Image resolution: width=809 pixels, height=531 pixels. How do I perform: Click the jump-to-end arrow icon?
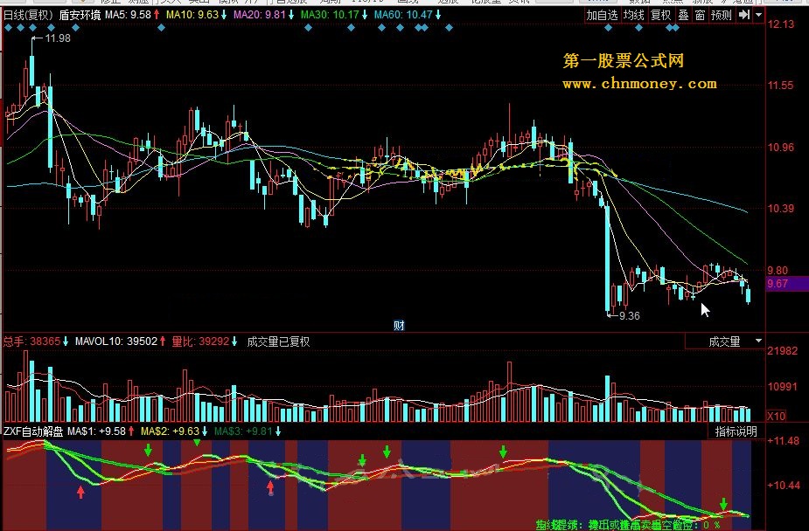(744, 15)
